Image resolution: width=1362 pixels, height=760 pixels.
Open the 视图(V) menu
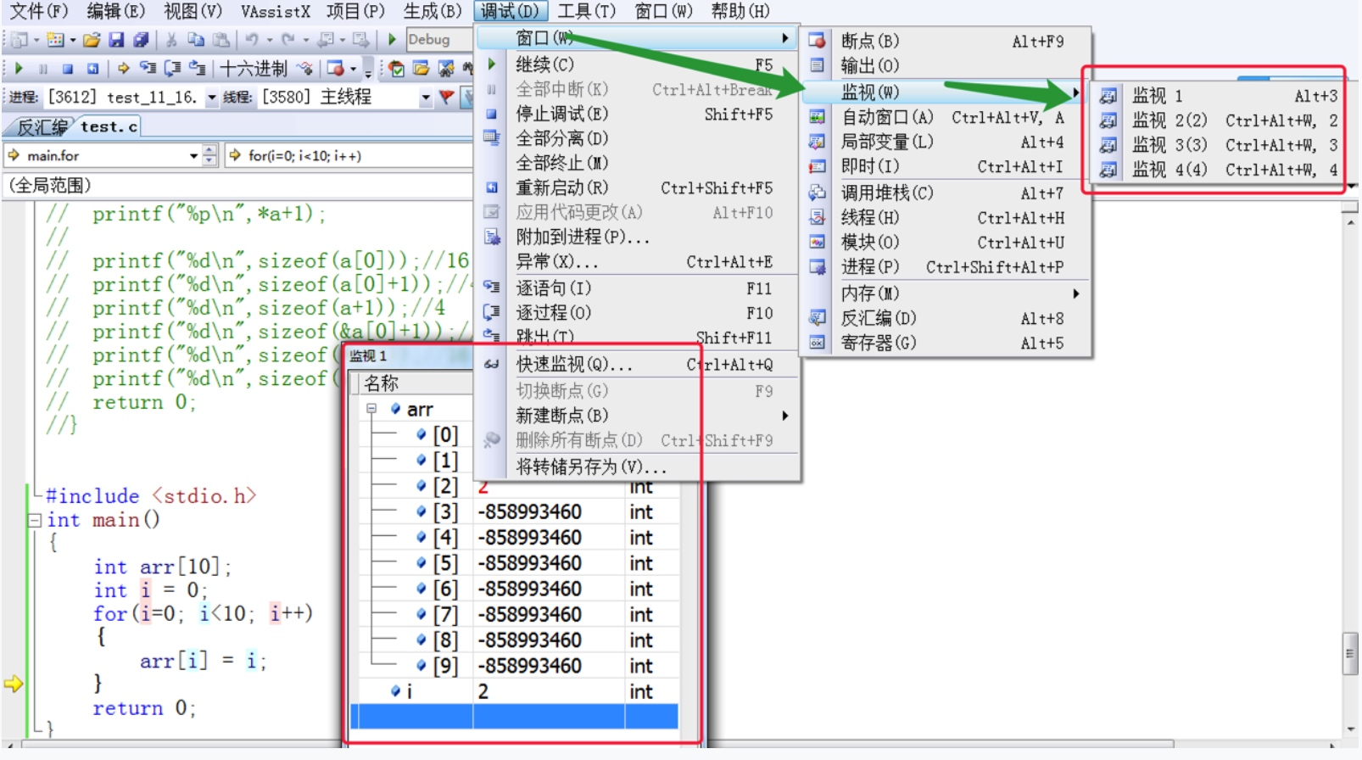click(x=193, y=11)
